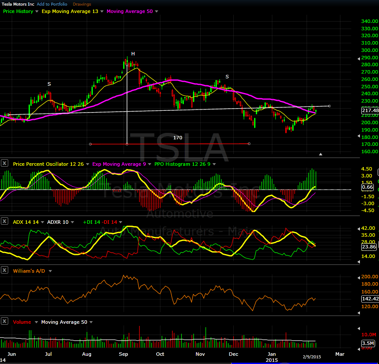This screenshot has width=379, height=364.
Task: Open the ADX 14 14 dropdown arrow
Action: click(x=42, y=222)
